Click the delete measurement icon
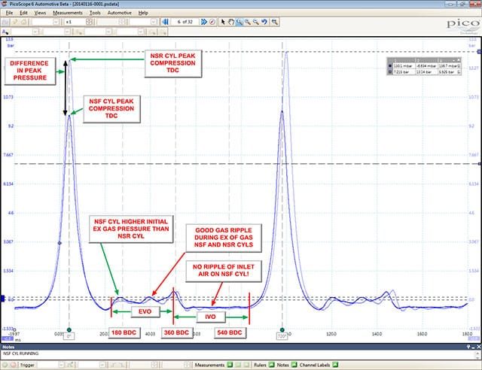Image resolution: width=482 pixels, height=370 pixels. coord(246,365)
